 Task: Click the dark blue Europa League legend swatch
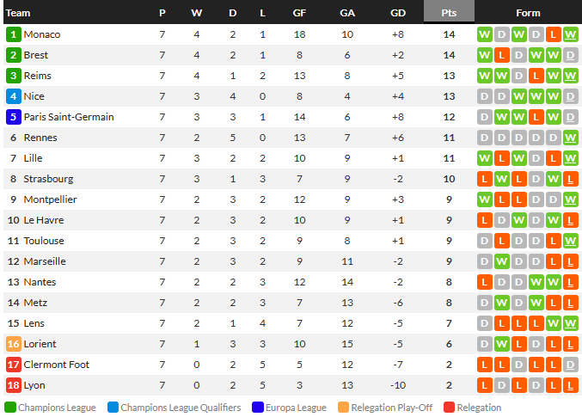258,408
